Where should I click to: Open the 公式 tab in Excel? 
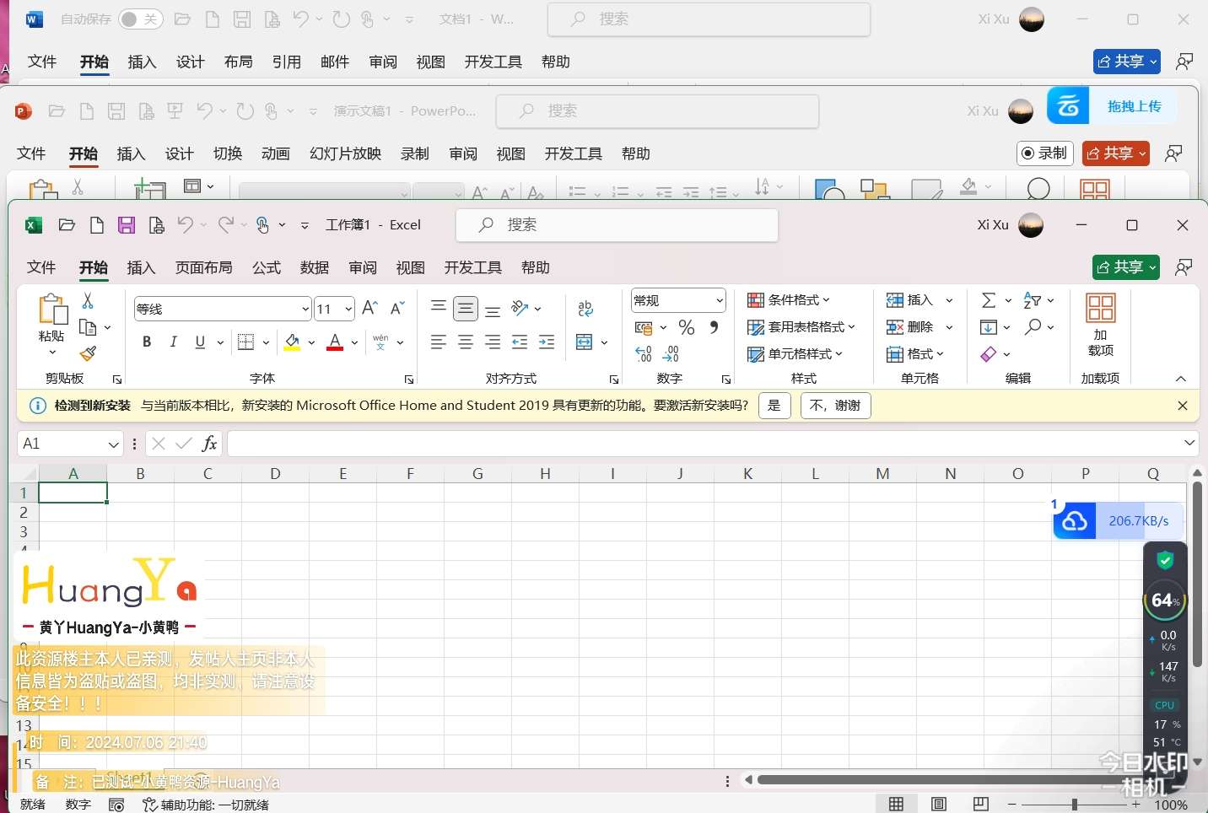click(267, 267)
